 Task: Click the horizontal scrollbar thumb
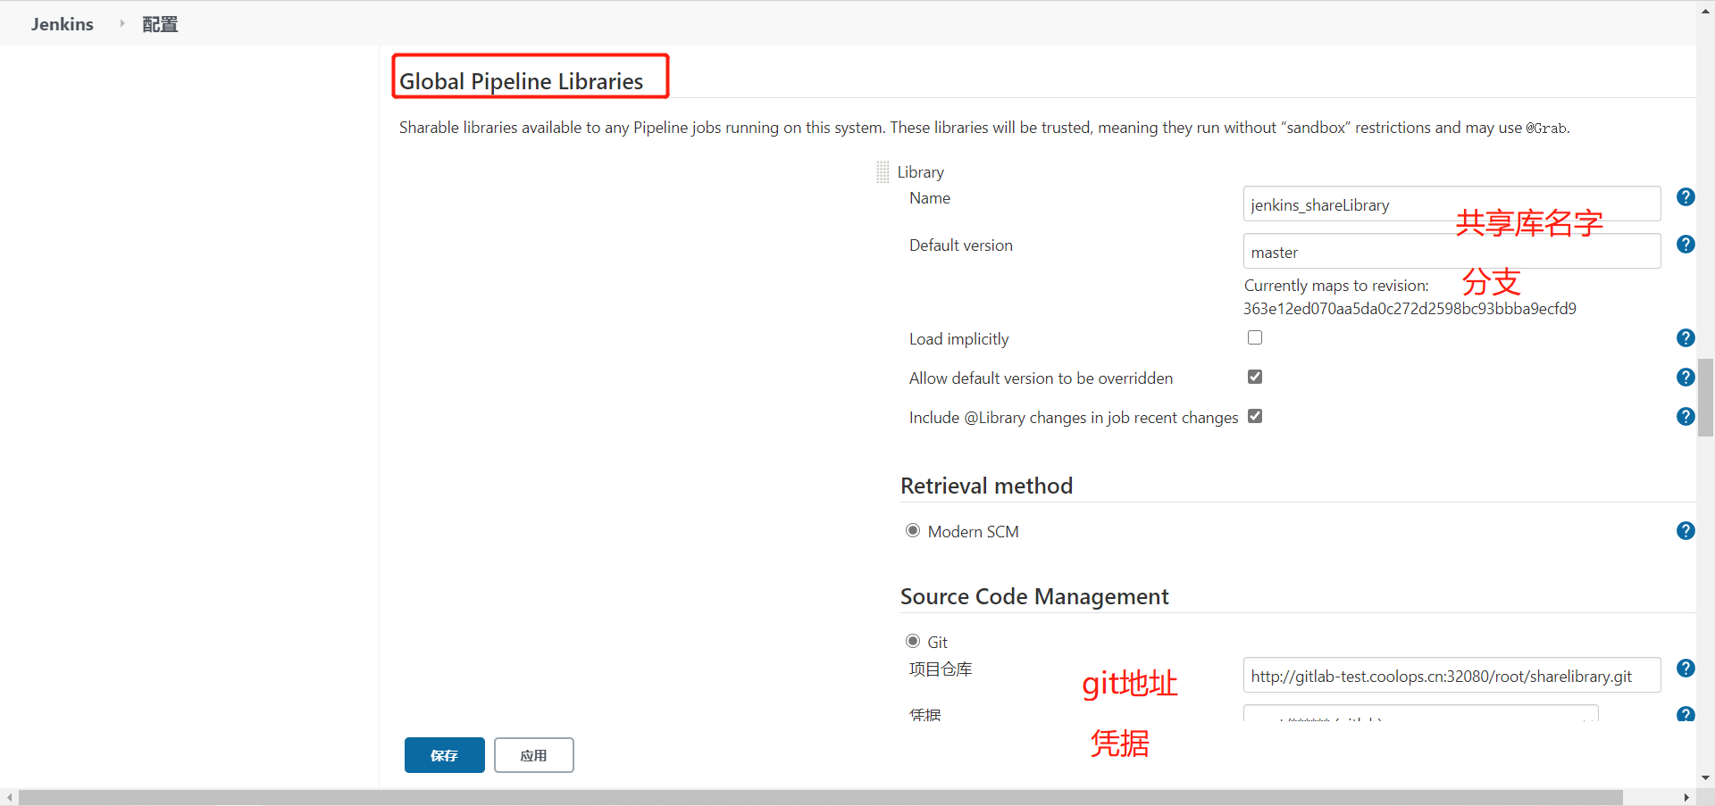[820, 797]
